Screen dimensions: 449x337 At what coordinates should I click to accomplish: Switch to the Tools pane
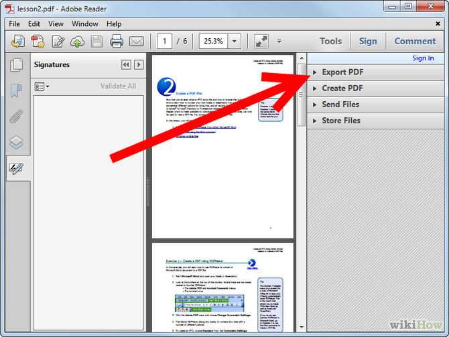coord(331,42)
